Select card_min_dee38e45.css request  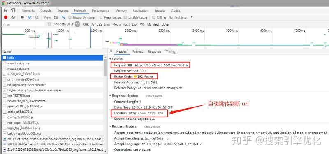pos(53,79)
